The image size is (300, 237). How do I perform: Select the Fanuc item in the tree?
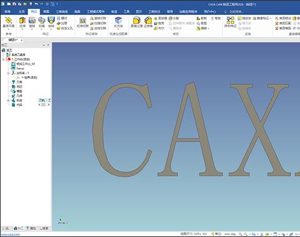(x=20, y=69)
